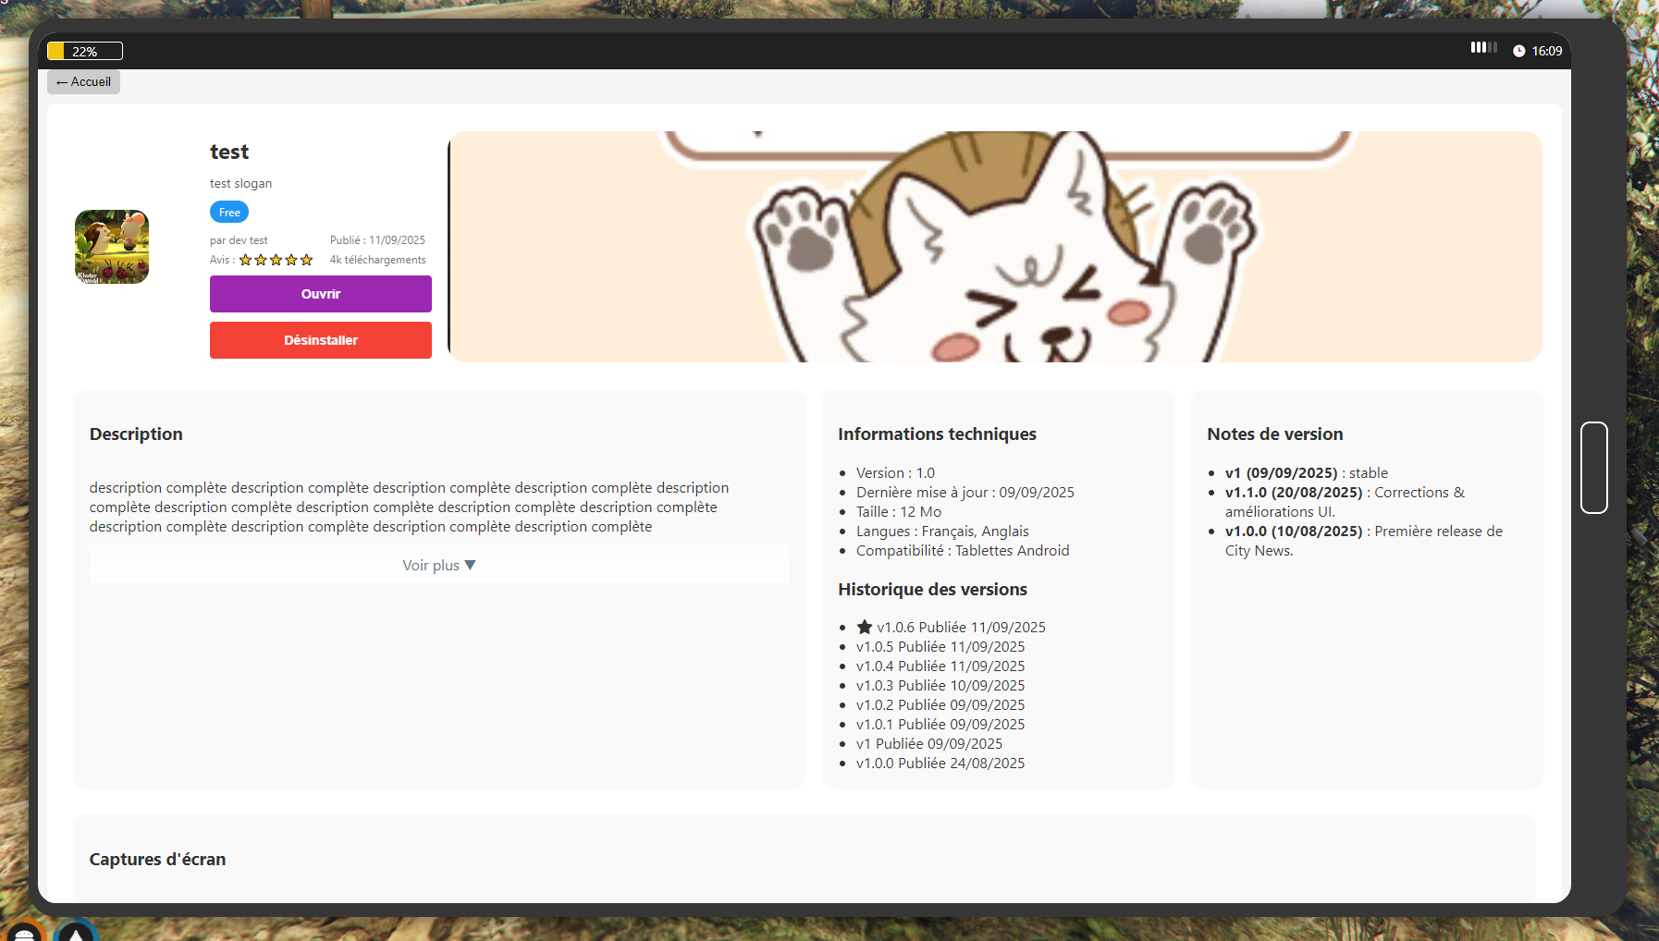
Task: Click the hunger burger HUD icon
Action: point(24,932)
